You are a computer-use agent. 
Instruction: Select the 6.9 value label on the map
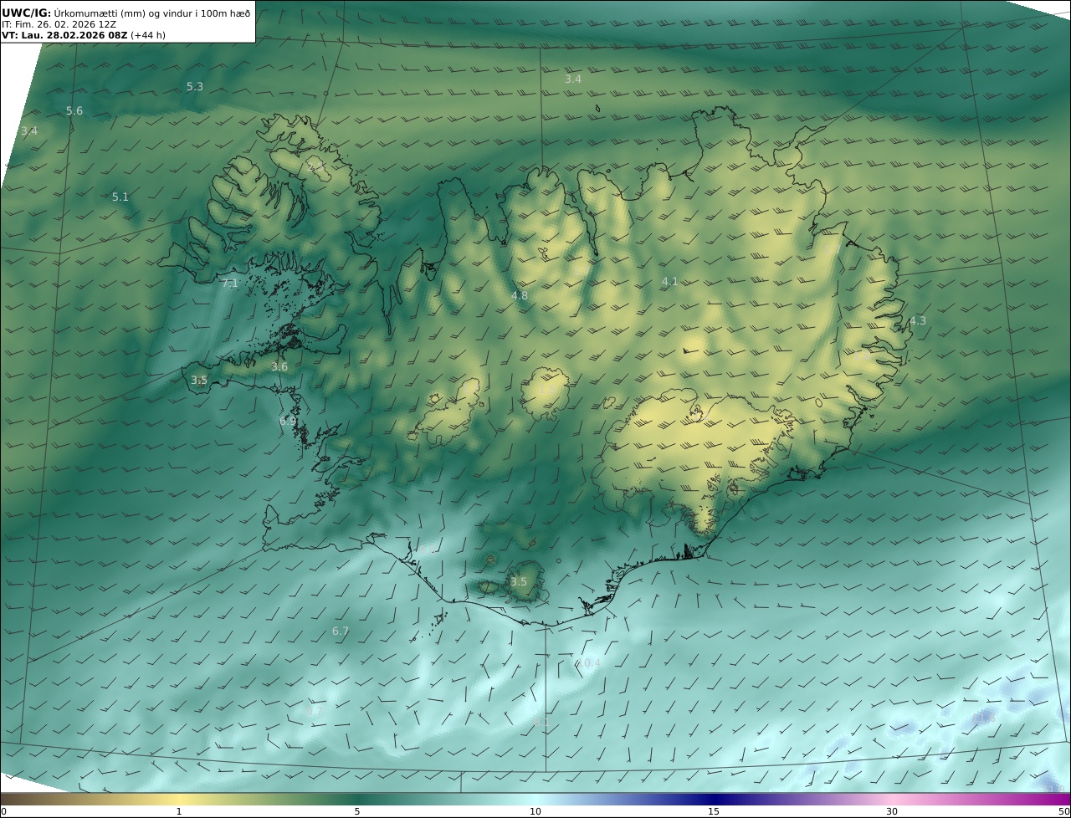(x=287, y=422)
